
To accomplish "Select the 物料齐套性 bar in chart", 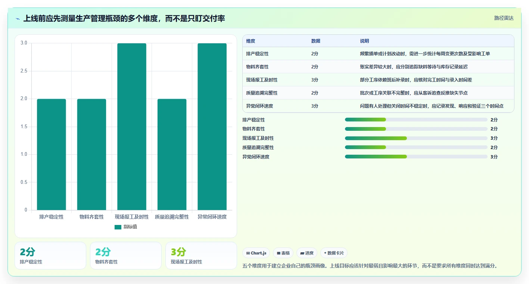I will (x=91, y=154).
